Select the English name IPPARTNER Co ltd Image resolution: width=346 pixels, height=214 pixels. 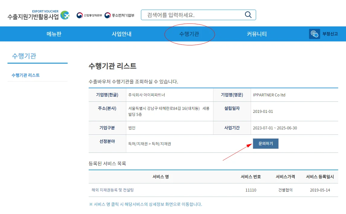(x=269, y=95)
